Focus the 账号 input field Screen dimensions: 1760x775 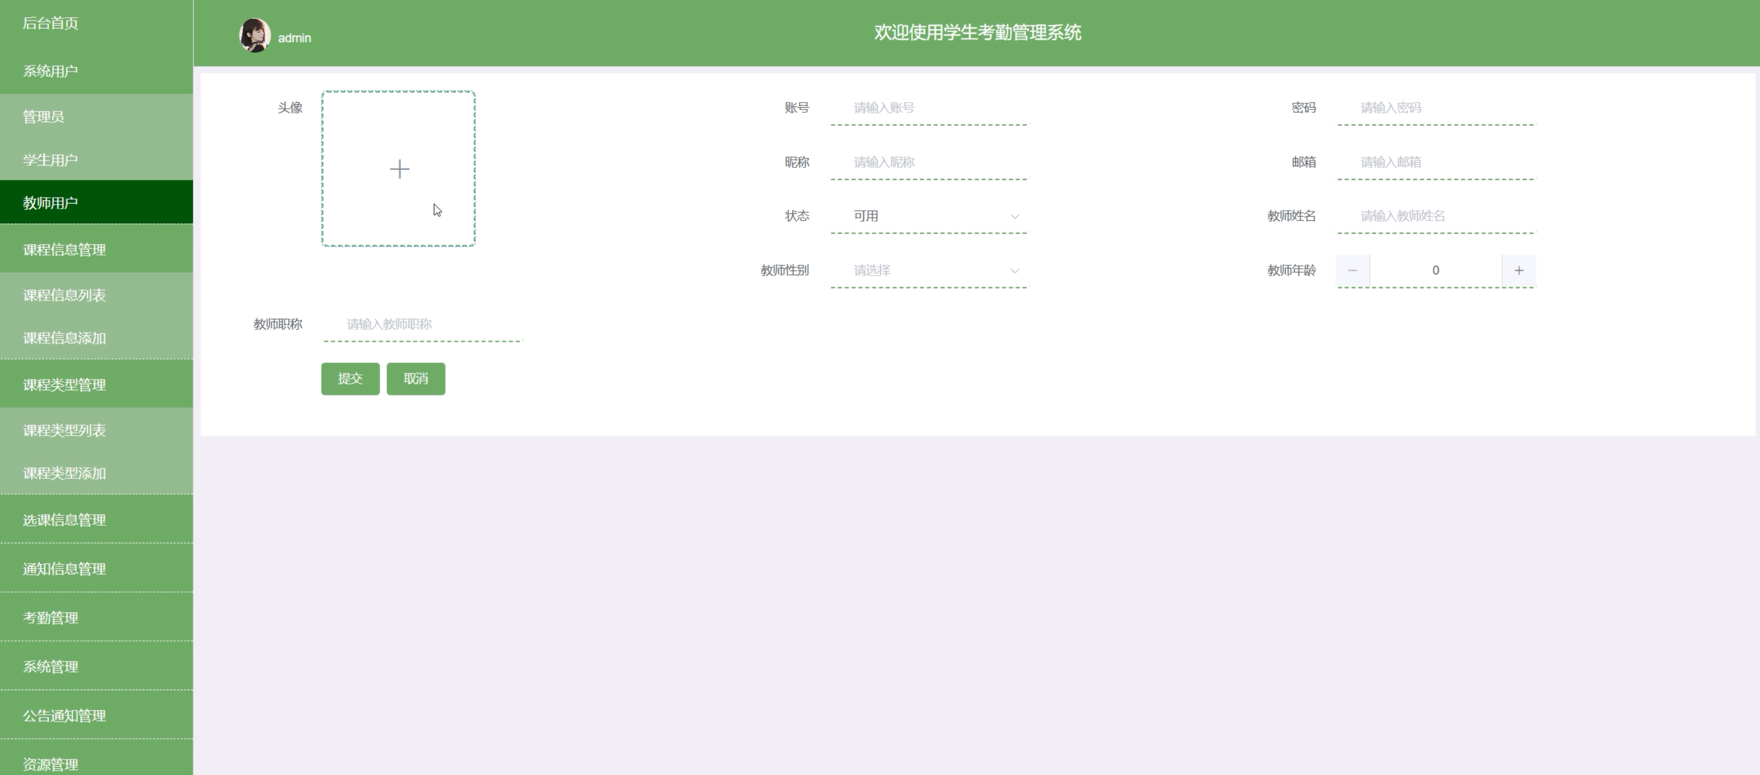[x=929, y=108]
